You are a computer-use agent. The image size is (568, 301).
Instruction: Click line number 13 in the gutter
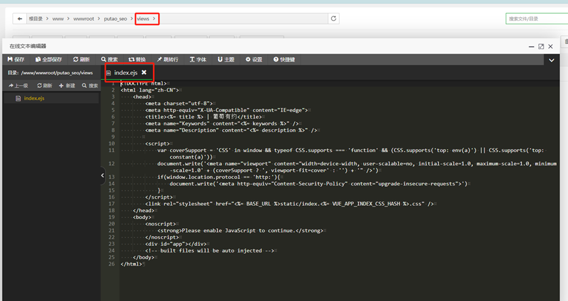point(112,177)
